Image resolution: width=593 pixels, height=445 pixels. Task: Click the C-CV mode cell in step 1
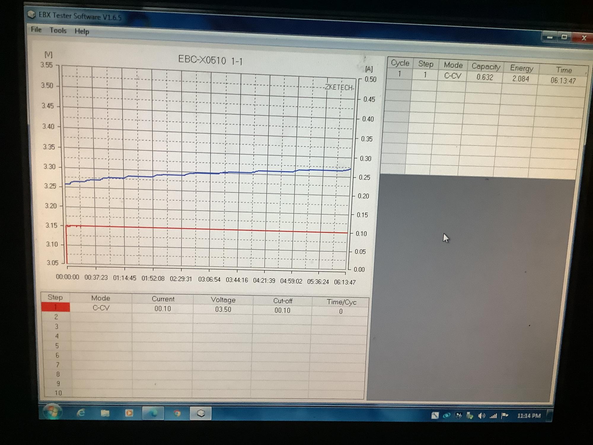pos(101,308)
